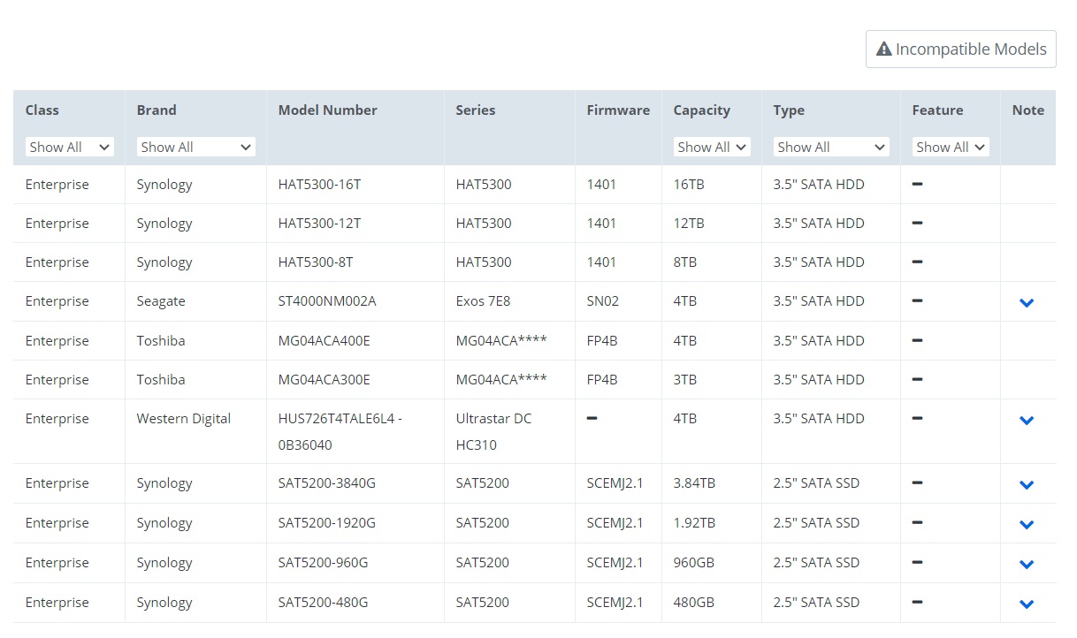Select model number MG04ACA400E
The image size is (1077, 638).
[325, 341]
